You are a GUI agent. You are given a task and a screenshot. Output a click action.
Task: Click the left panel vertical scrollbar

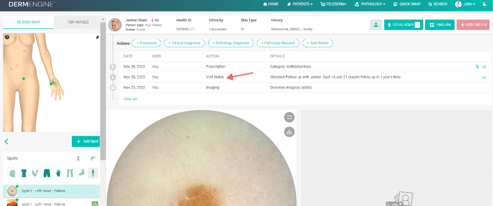103,91
